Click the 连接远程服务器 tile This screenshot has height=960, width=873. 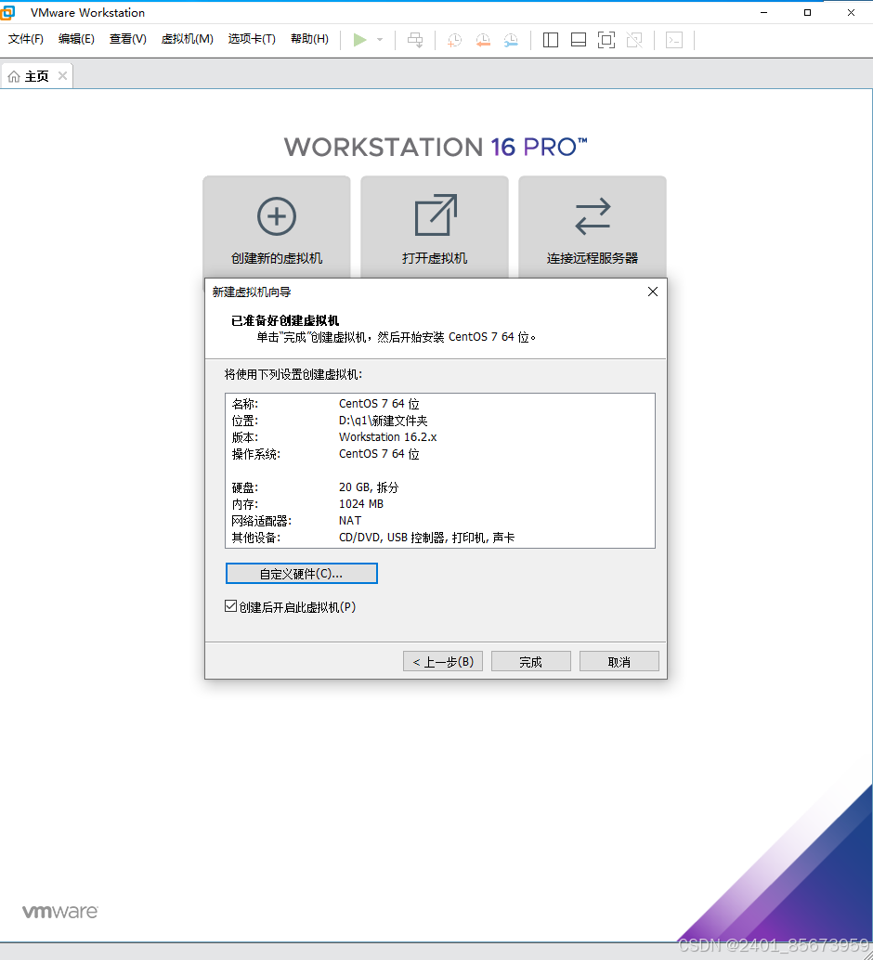click(x=593, y=227)
